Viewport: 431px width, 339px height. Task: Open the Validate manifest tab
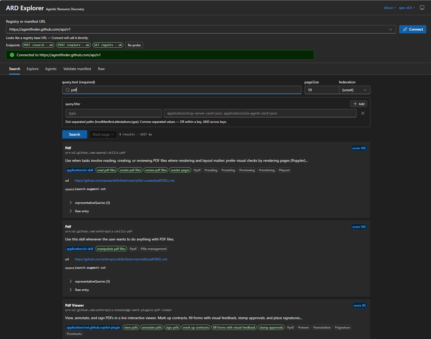(x=77, y=69)
